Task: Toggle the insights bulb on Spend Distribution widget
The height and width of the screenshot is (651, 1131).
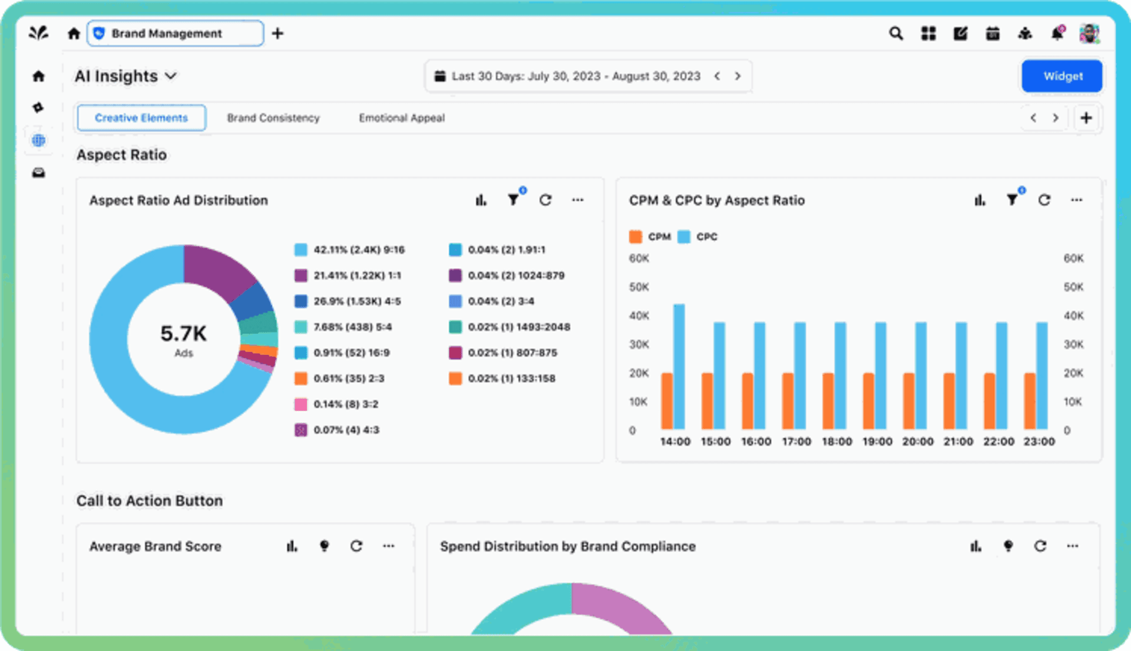Action: [1008, 546]
